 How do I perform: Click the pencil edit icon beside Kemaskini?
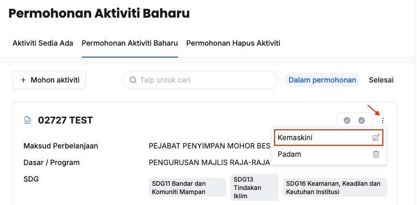(x=376, y=138)
